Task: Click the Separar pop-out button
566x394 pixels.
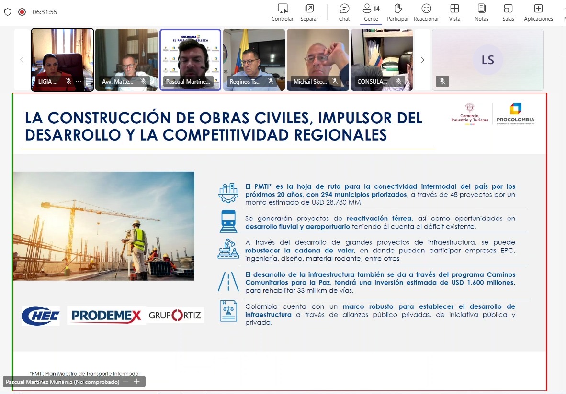Action: [x=309, y=12]
